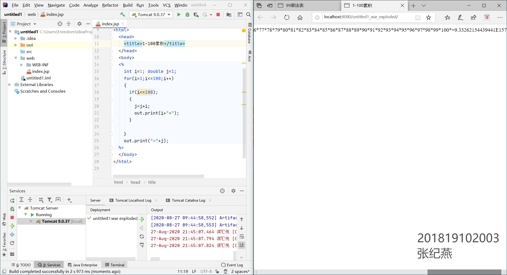Open browser more options ellipsis
507x275 pixels.
(x=500, y=17)
